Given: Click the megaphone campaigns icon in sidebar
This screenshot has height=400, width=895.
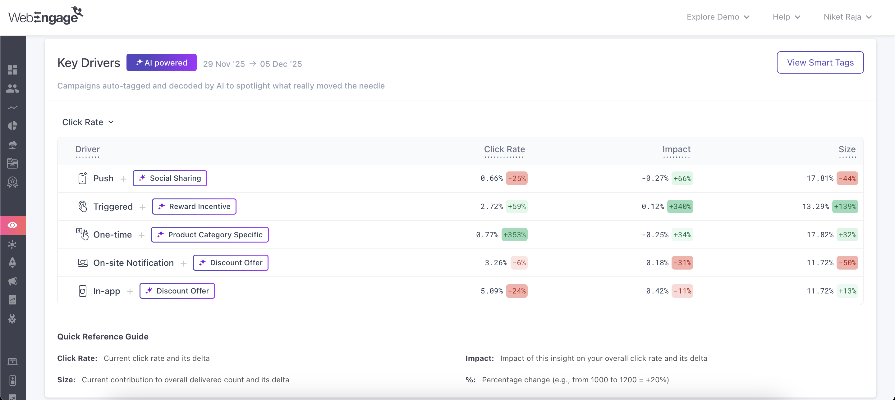Looking at the screenshot, I should (12, 281).
